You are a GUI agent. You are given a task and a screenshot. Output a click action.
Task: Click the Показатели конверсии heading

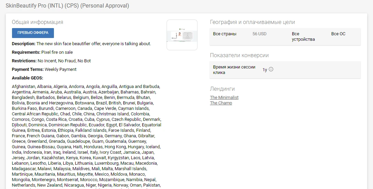click(x=239, y=55)
